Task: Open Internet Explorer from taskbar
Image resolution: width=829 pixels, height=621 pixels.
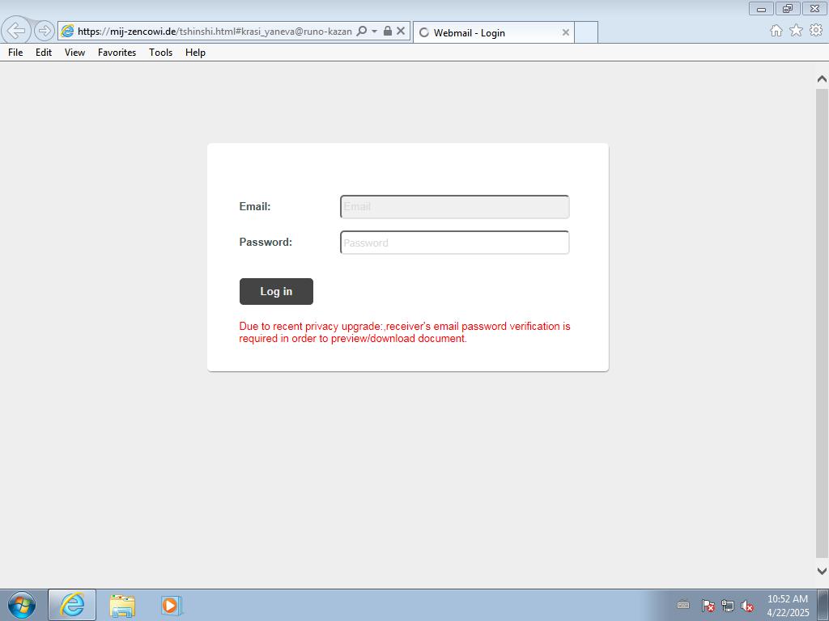Action: click(x=72, y=605)
